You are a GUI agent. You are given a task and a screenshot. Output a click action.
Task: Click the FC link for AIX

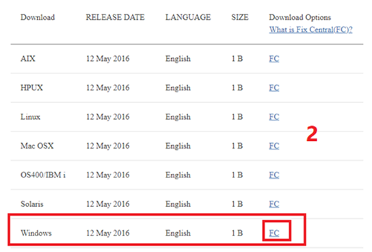(x=274, y=58)
